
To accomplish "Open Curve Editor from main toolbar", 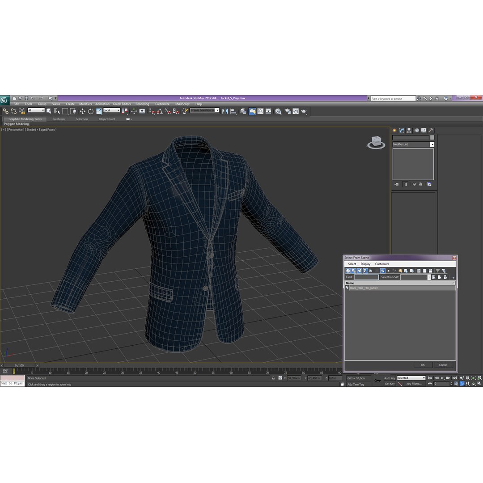I will (261, 111).
